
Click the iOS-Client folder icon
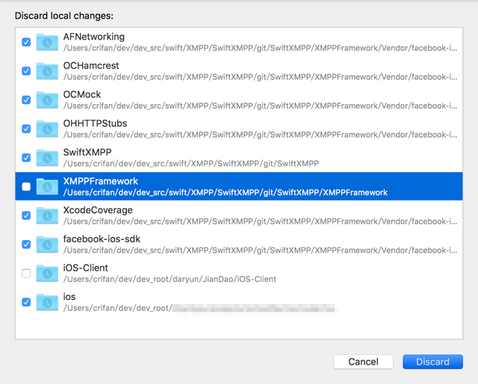pos(47,274)
